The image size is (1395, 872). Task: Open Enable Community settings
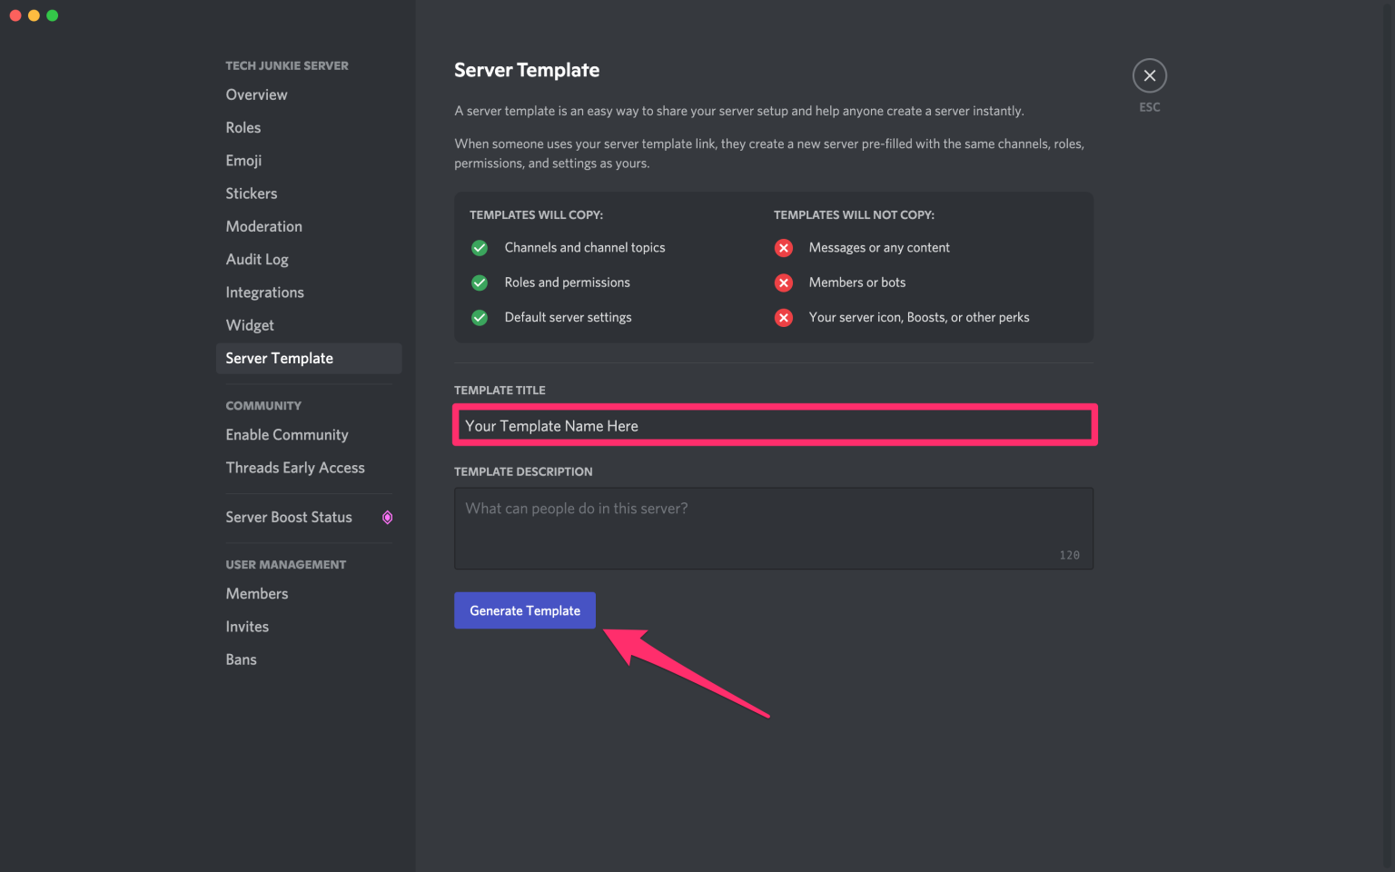[x=286, y=434]
